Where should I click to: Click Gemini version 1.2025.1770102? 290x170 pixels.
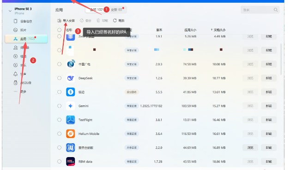tap(151, 106)
